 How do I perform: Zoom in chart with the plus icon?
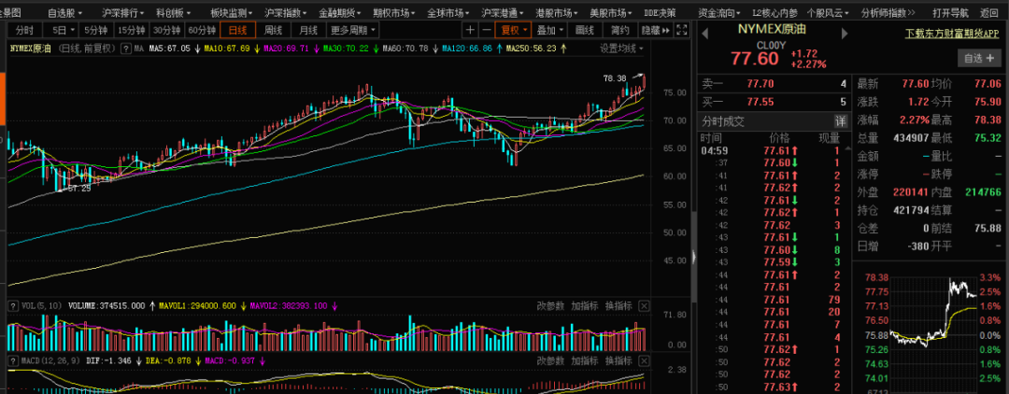coord(470,30)
